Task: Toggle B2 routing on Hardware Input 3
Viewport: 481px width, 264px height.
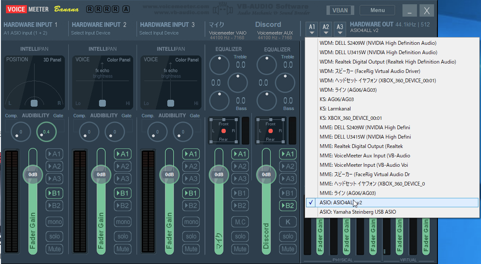Action: [x=191, y=206]
